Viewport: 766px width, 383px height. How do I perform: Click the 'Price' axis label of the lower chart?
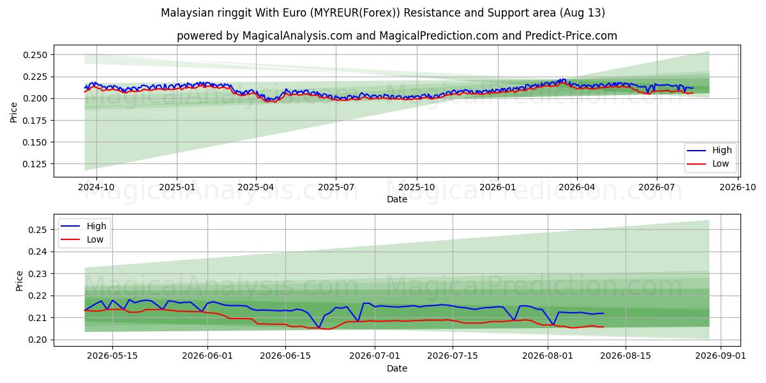(x=20, y=280)
